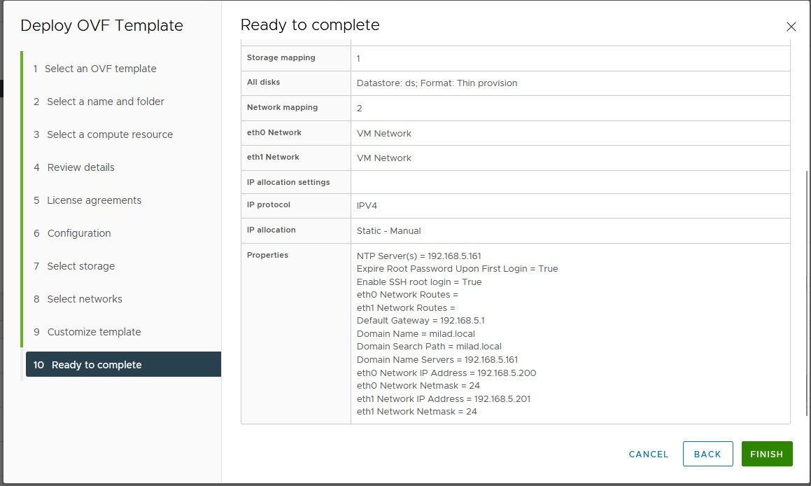Click 'eth0 Network Netmask = 24' line
Screen dimensions: 811x486
coord(418,386)
